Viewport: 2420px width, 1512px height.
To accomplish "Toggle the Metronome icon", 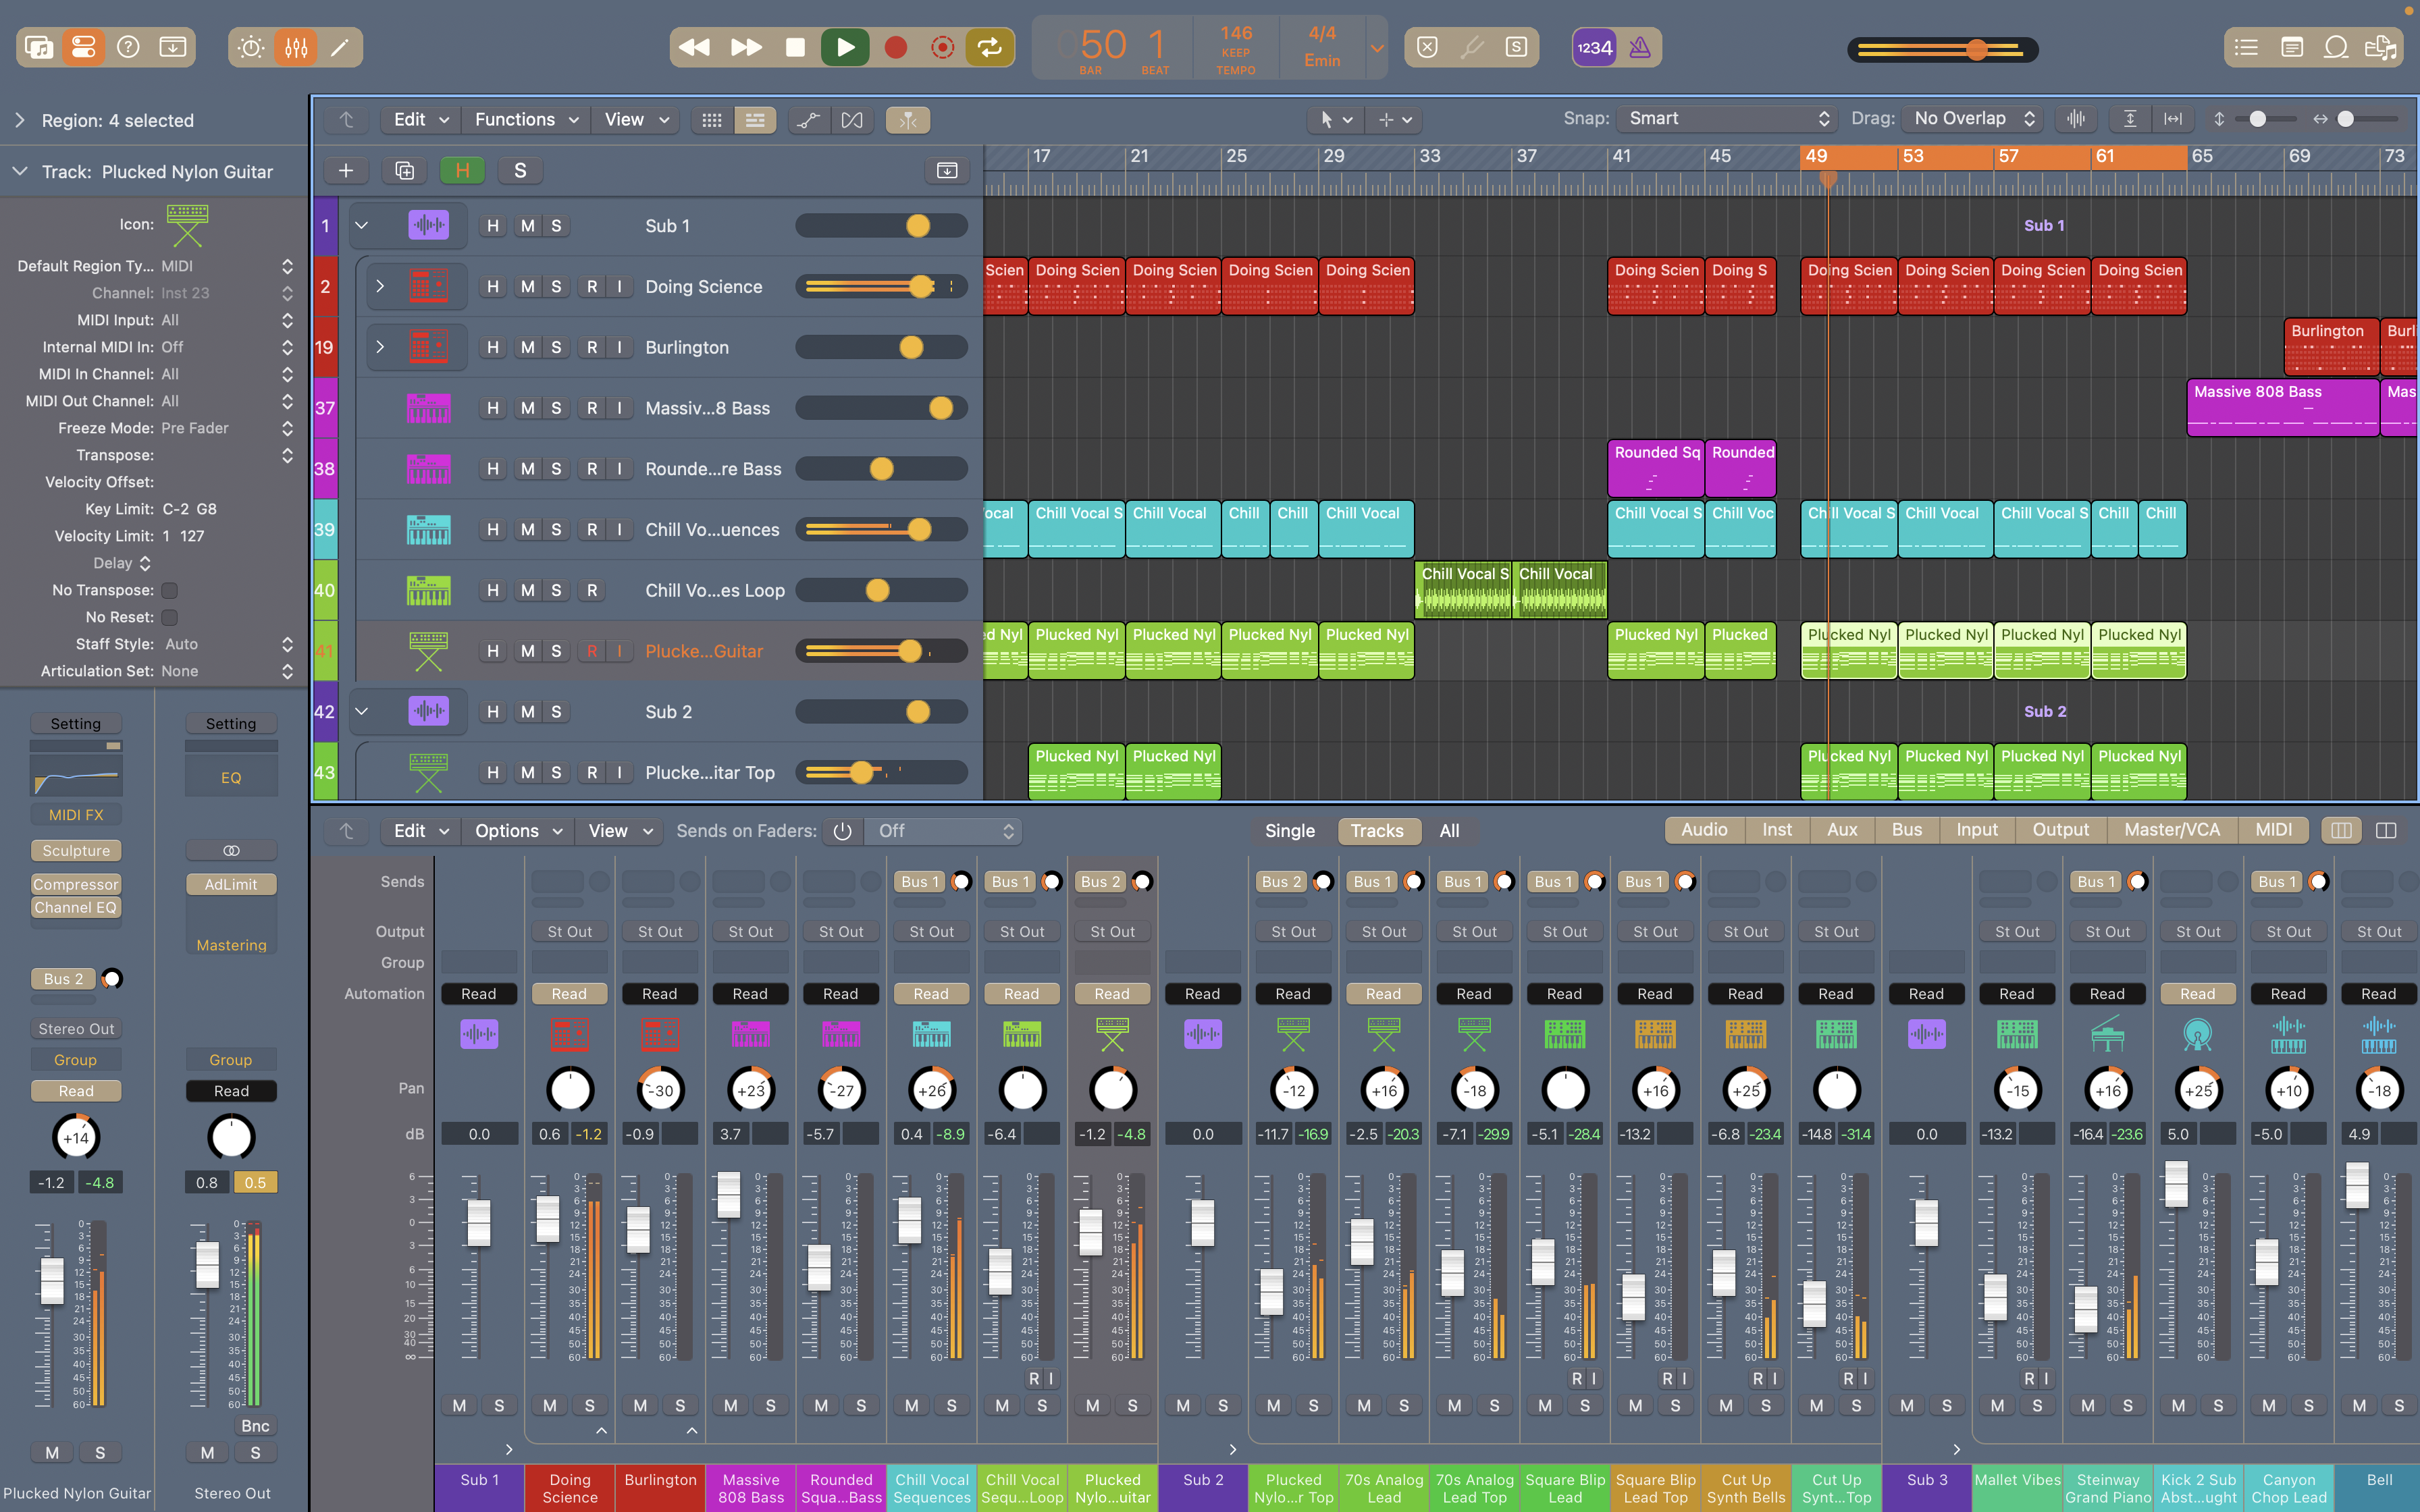I will pyautogui.click(x=1640, y=47).
